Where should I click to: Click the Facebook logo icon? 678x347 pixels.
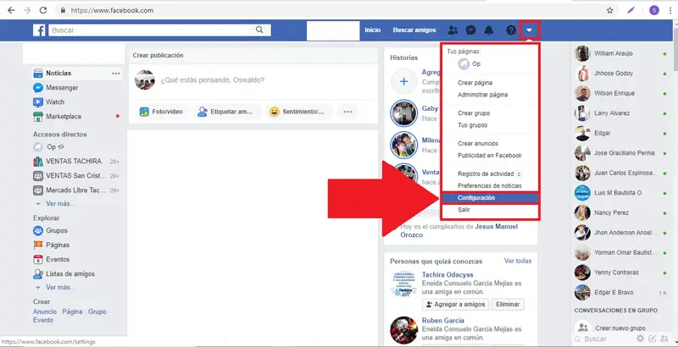[x=39, y=30]
